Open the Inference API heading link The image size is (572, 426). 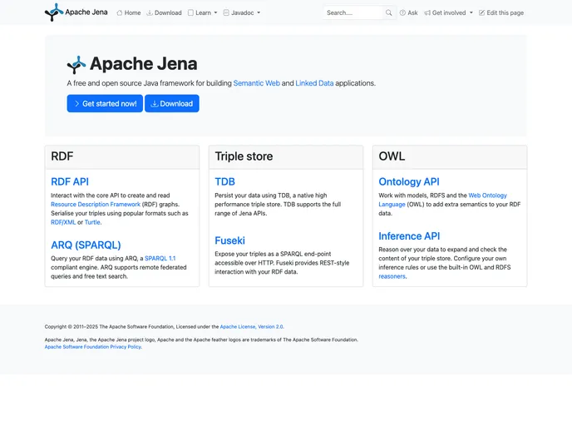tap(409, 236)
